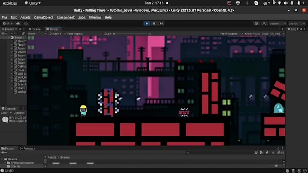Select the Player object in Hierarchy

pos(20,45)
